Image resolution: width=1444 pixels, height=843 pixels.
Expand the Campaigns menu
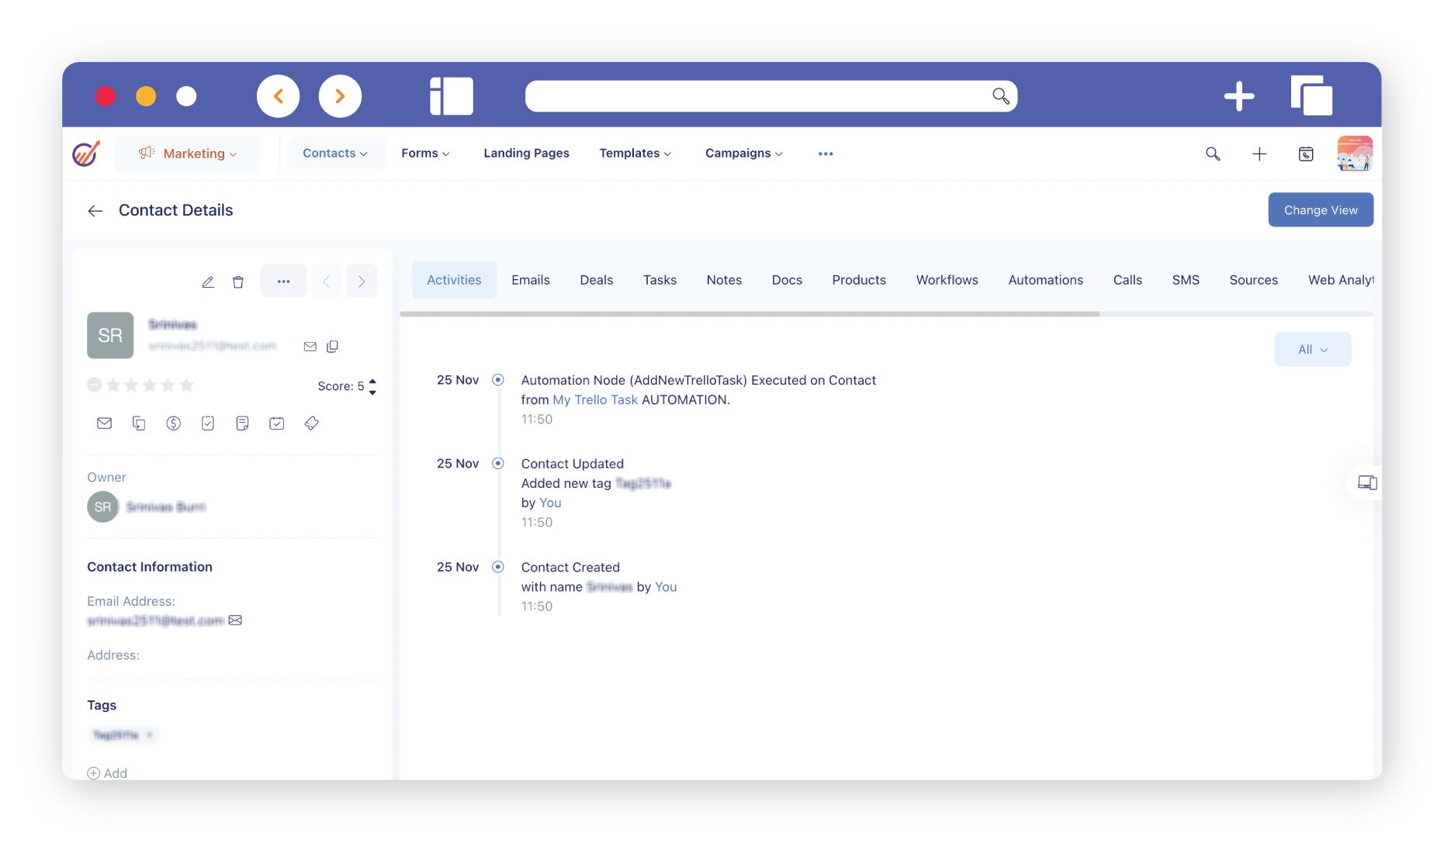click(743, 154)
